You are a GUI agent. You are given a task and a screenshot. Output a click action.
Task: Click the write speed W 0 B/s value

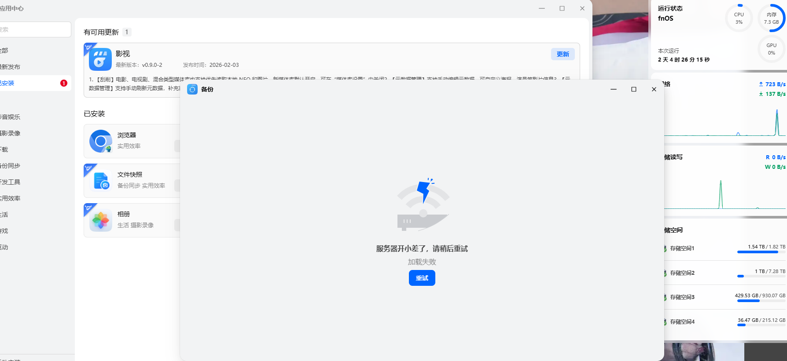click(775, 167)
